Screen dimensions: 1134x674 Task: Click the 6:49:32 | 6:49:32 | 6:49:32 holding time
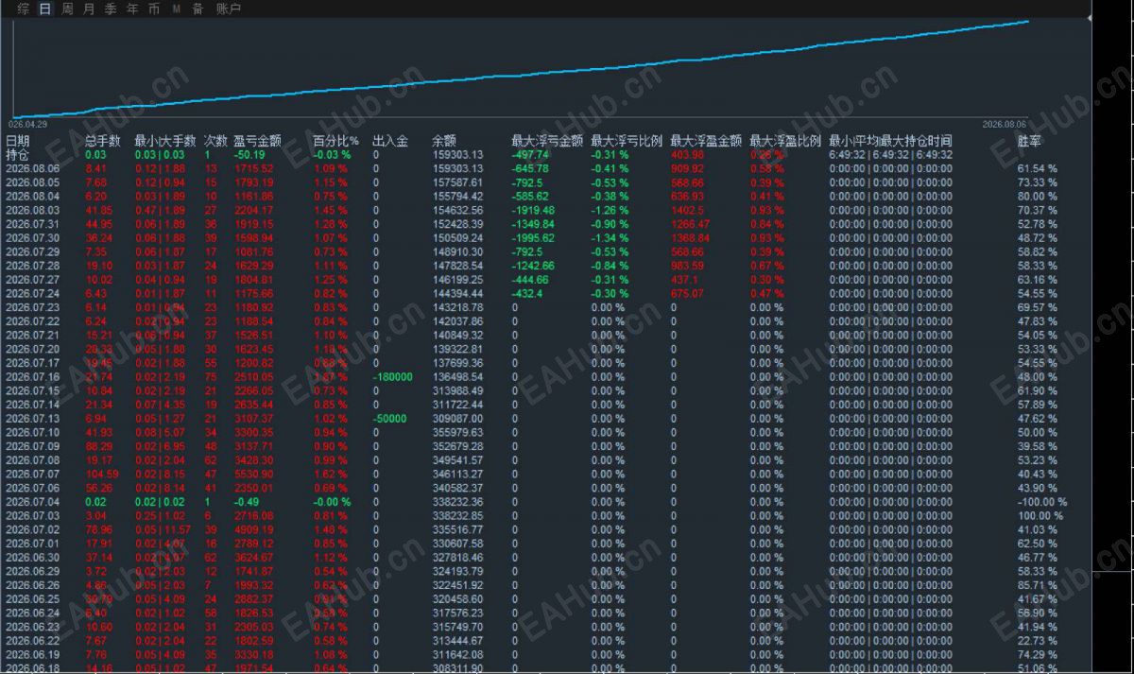pyautogui.click(x=891, y=155)
